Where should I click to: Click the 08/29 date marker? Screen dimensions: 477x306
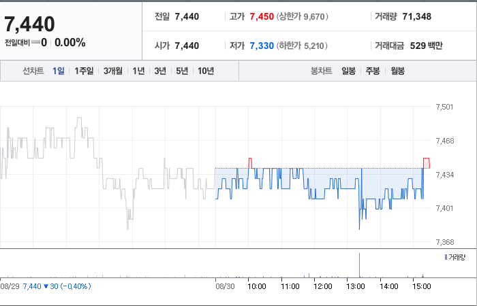(x=10, y=286)
